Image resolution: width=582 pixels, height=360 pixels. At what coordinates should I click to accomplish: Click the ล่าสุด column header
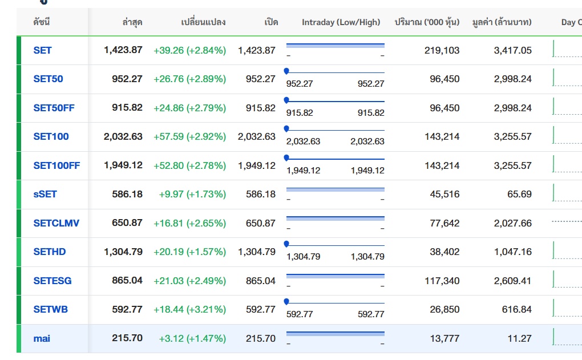tap(132, 22)
